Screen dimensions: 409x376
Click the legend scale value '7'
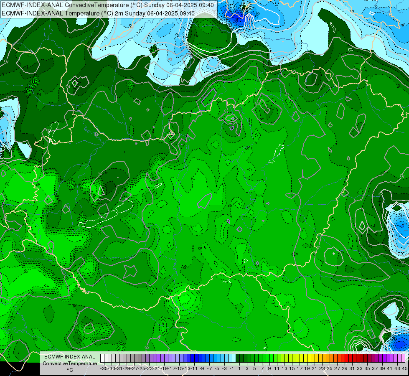(262, 369)
